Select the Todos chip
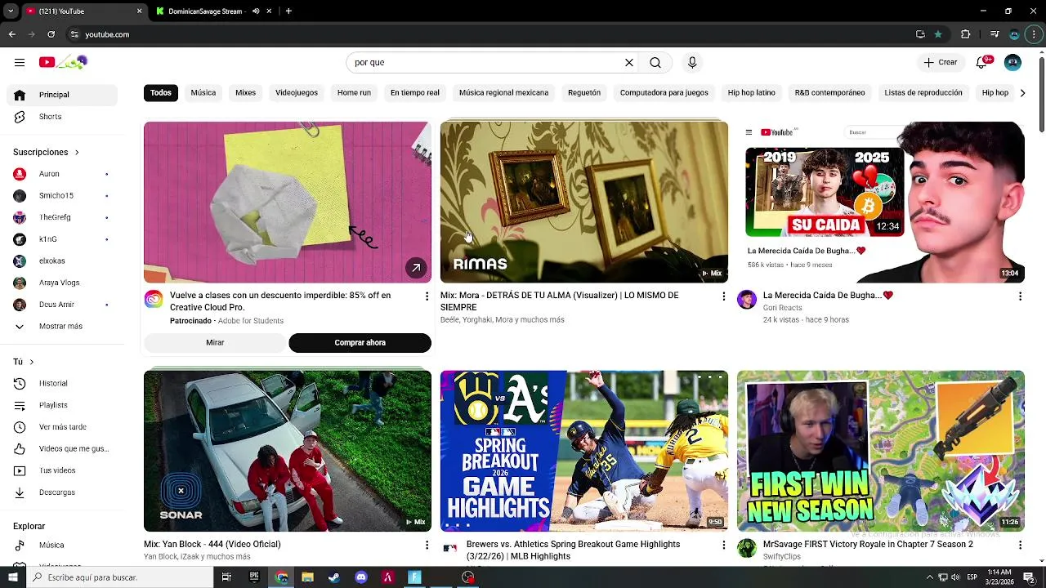The width and height of the screenshot is (1046, 588). pos(161,92)
